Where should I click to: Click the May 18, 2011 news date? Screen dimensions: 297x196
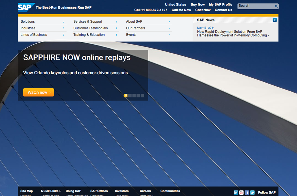click(206, 28)
